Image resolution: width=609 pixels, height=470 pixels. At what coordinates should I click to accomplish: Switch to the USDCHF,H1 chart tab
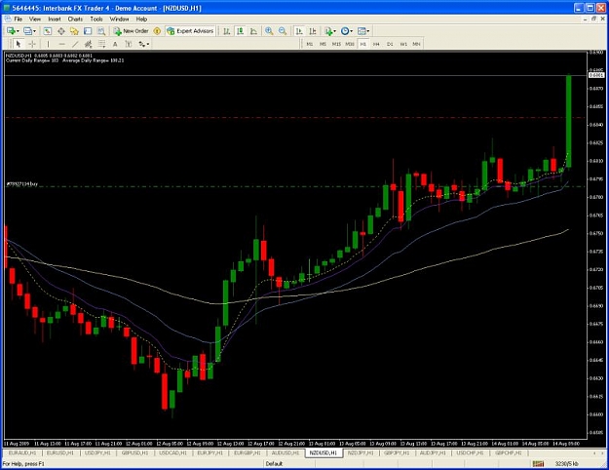pyautogui.click(x=470, y=452)
